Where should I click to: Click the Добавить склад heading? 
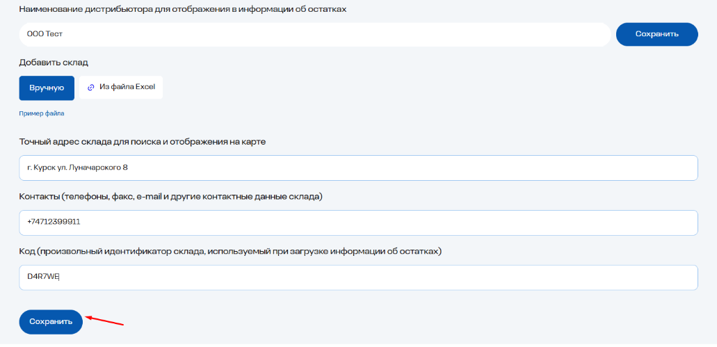[x=54, y=63]
